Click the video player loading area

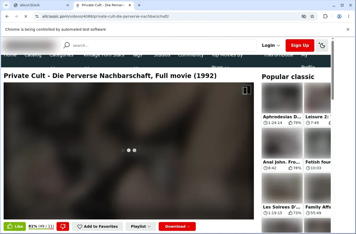128,150
